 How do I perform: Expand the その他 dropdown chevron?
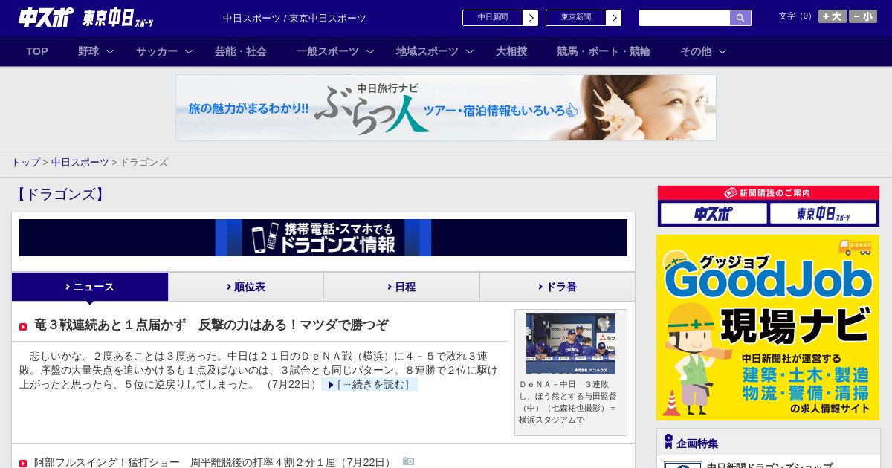(723, 51)
